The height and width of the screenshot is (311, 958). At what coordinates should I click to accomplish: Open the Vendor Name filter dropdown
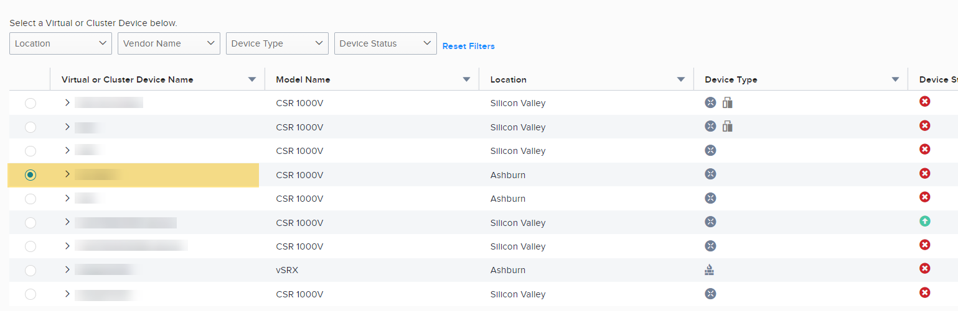(x=169, y=43)
